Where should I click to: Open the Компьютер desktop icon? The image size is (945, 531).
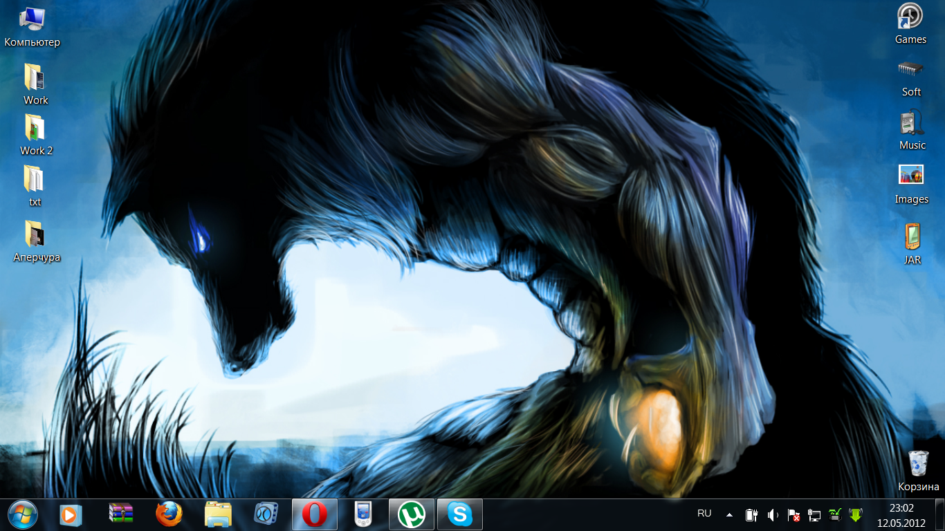point(33,28)
